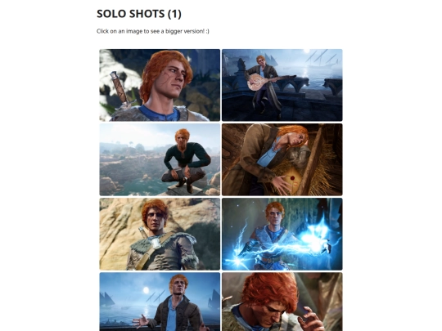Image resolution: width=442 pixels, height=331 pixels.
Task: View the close-up of character looking down
Action: (282, 302)
